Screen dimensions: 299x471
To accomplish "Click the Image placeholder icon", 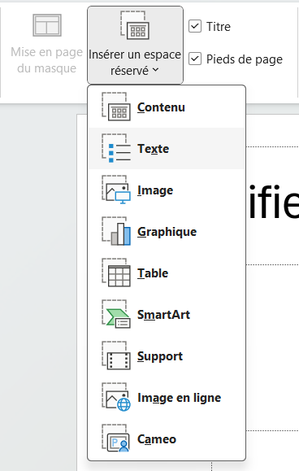I will [x=116, y=190].
